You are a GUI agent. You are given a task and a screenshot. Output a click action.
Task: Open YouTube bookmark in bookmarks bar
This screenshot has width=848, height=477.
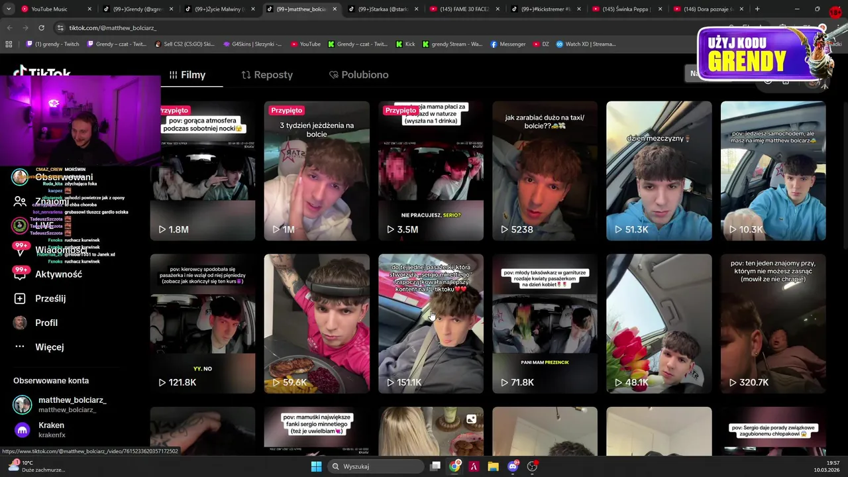coord(305,44)
